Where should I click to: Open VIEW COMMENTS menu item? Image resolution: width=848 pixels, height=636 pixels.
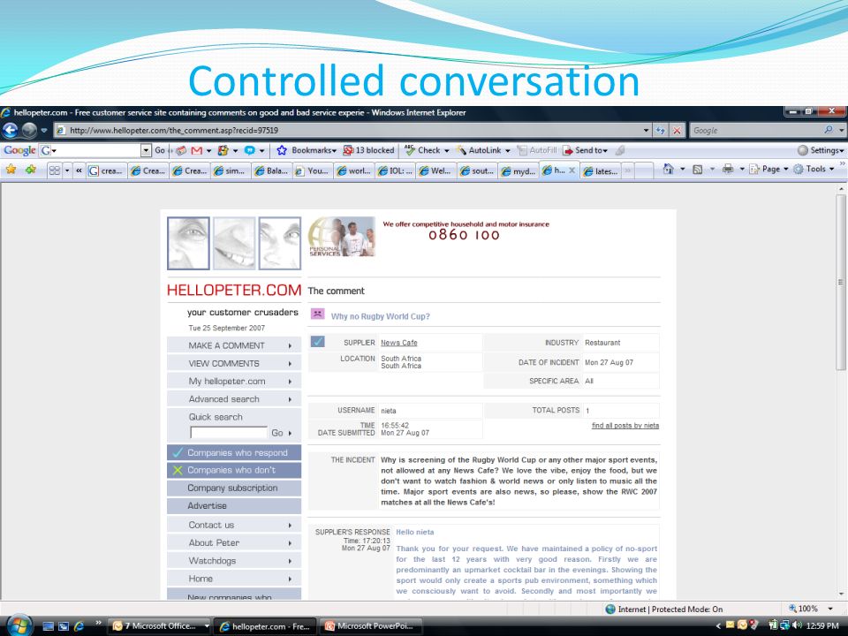[233, 363]
